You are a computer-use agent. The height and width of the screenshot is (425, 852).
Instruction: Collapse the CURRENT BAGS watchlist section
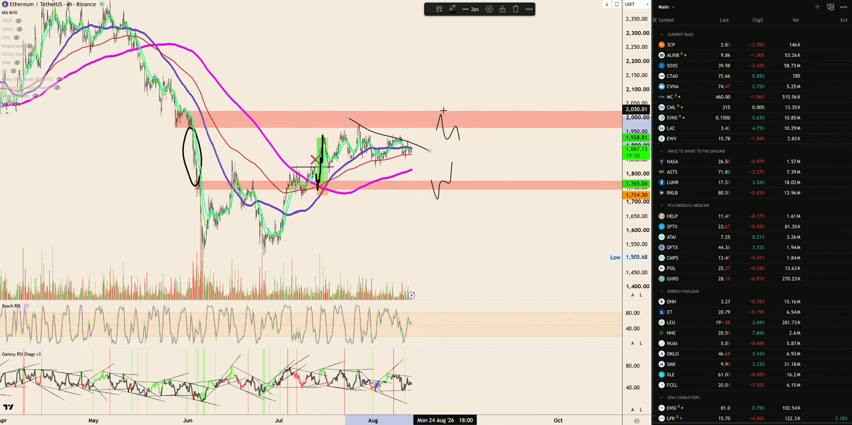(x=661, y=35)
